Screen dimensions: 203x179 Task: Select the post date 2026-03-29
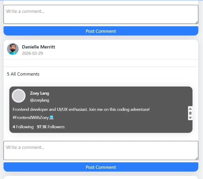coord(32,53)
